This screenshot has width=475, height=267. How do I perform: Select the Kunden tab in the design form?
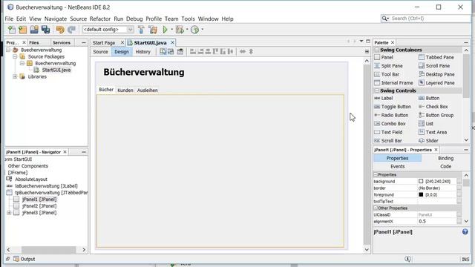[125, 90]
